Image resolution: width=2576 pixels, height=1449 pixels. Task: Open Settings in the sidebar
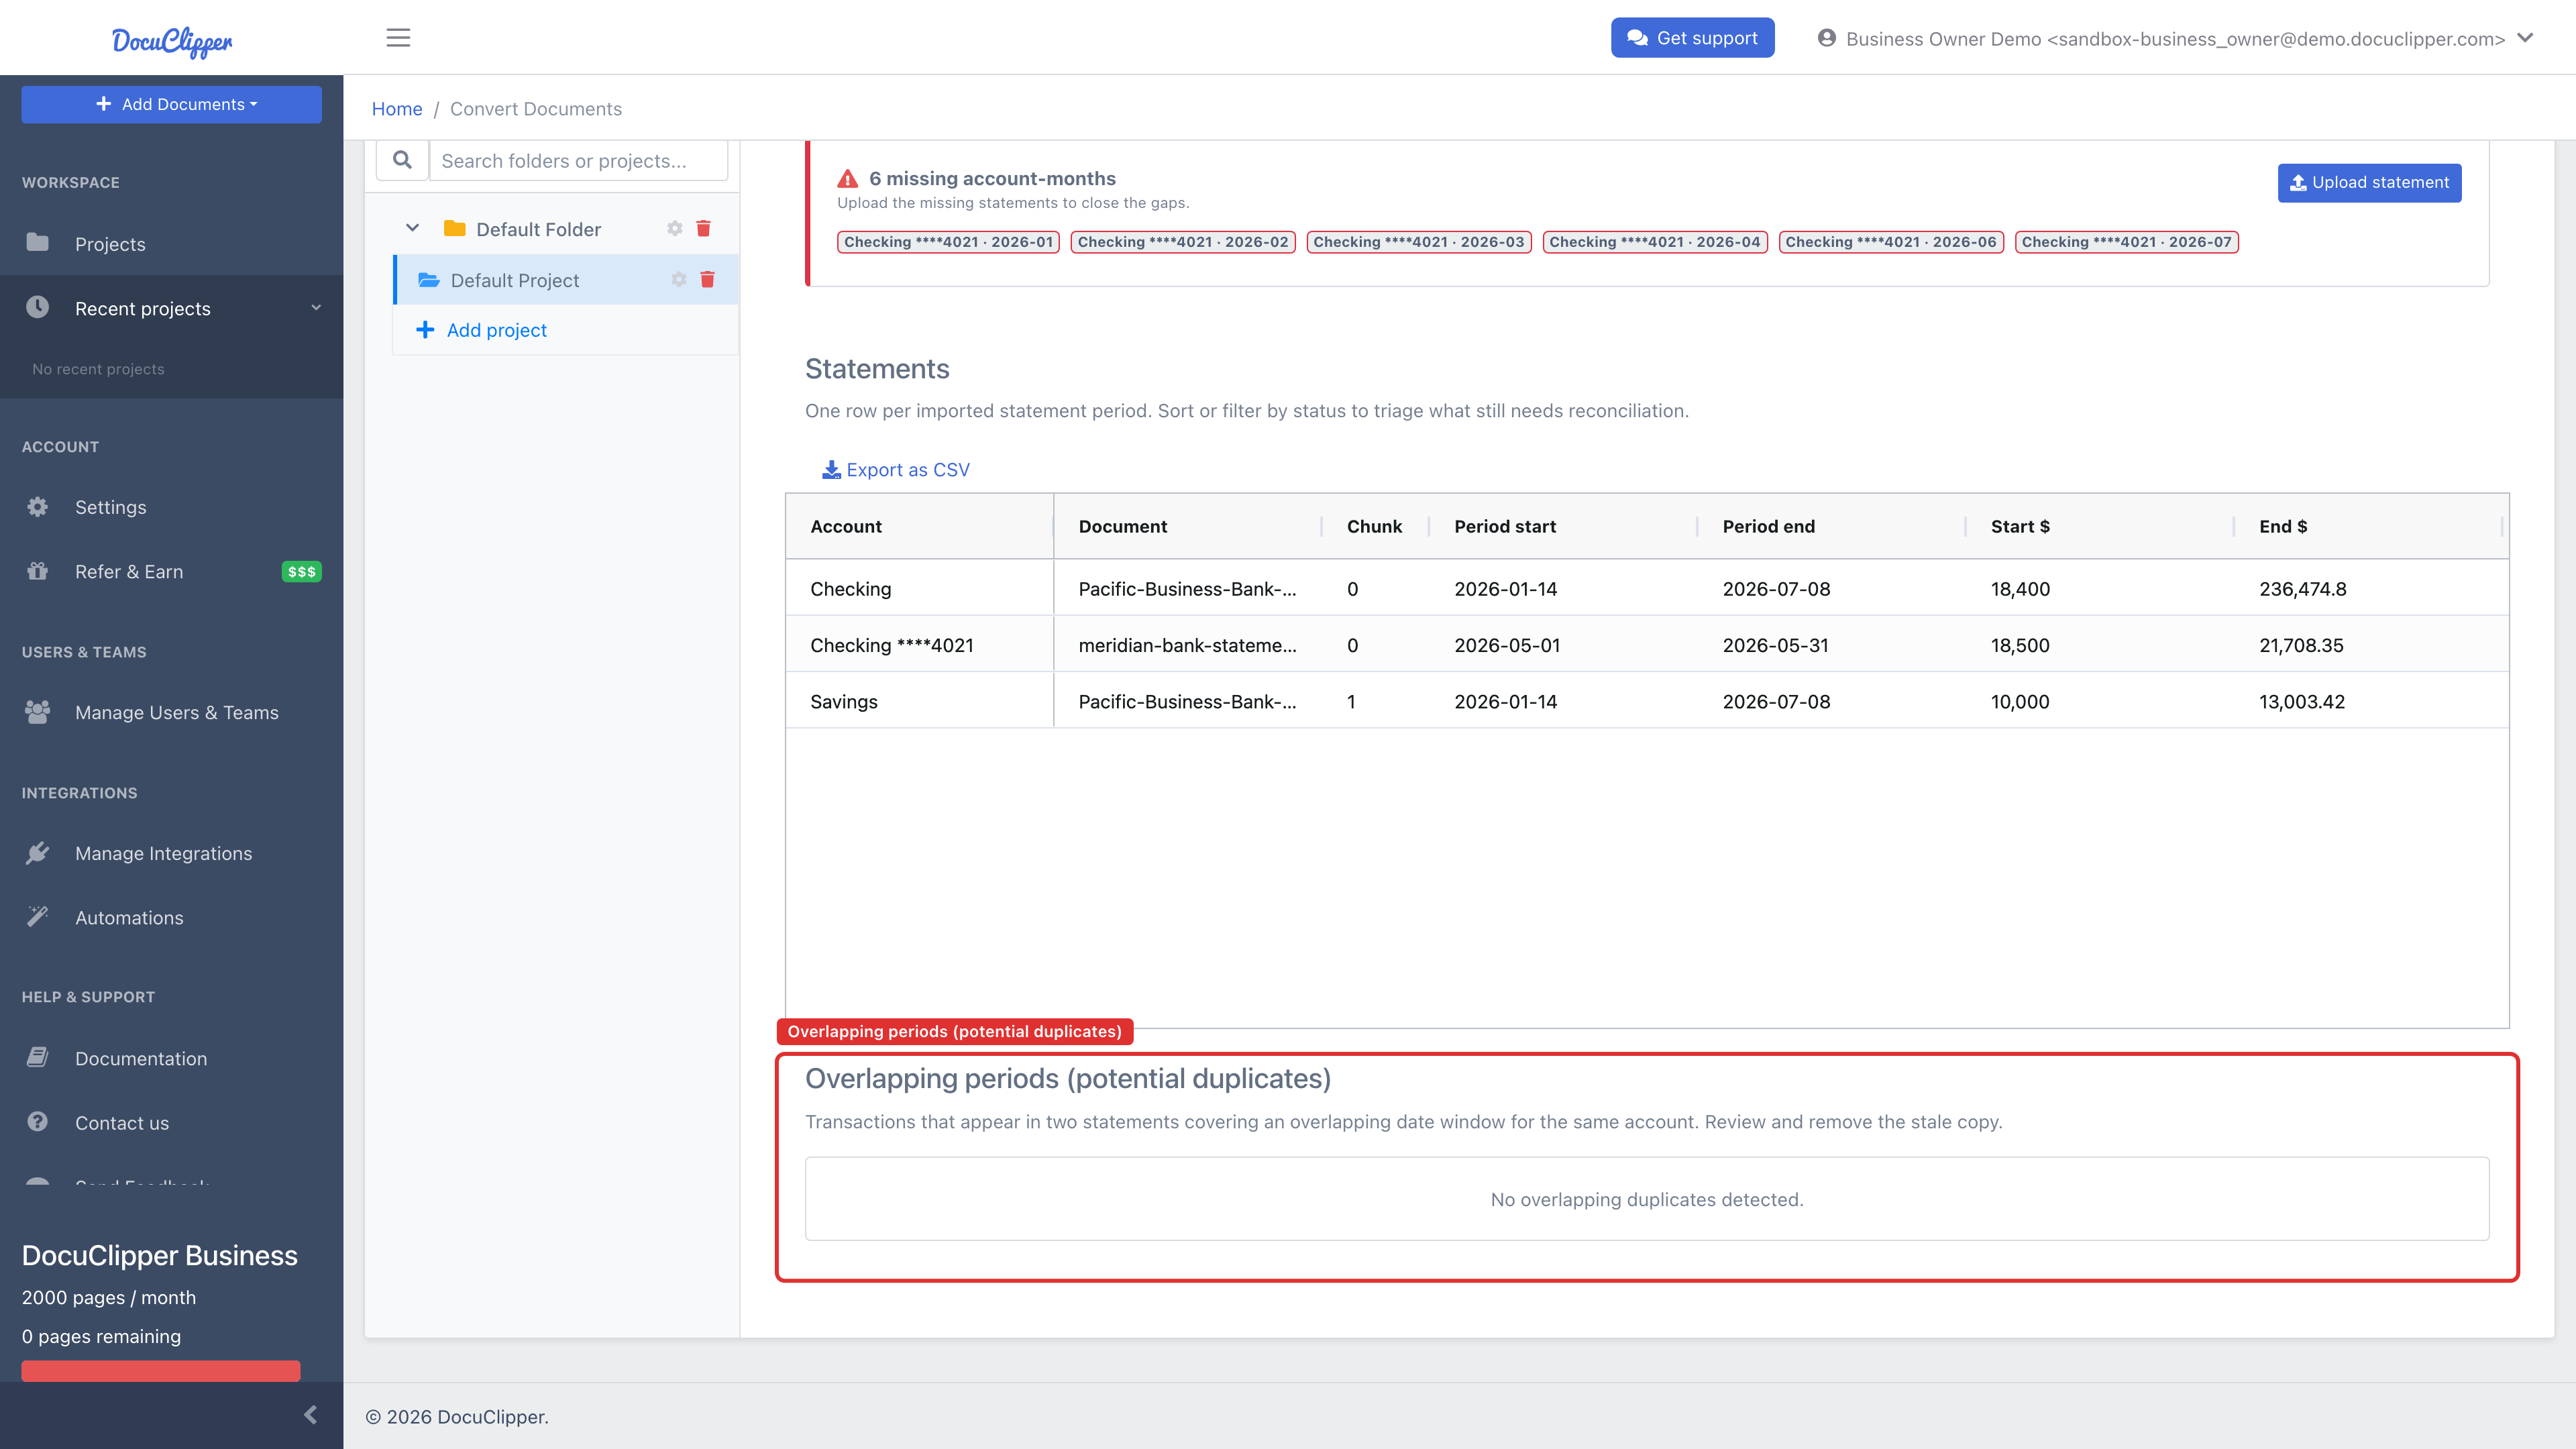point(110,507)
